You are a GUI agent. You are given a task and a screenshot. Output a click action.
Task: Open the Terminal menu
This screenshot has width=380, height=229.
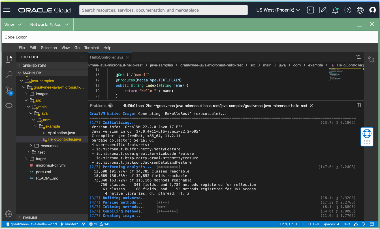(x=91, y=47)
